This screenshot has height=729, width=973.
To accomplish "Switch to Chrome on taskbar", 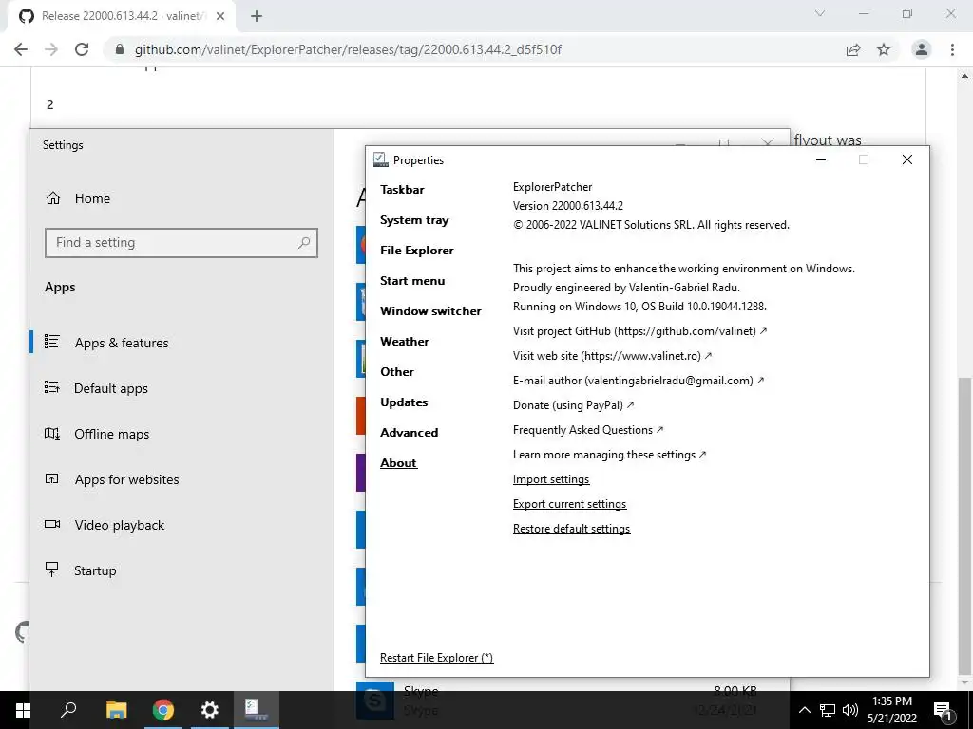I will [163, 710].
